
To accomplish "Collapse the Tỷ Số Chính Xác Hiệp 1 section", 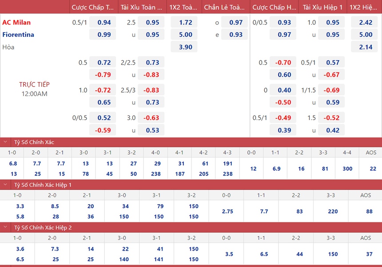I will tap(5, 185).
